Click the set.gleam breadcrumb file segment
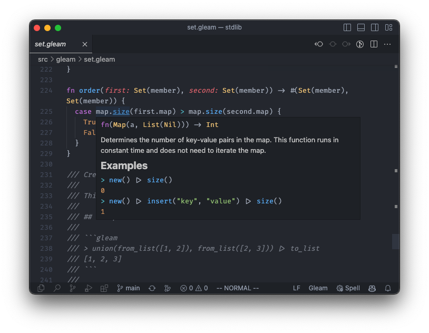The height and width of the screenshot is (333, 429). tap(99, 60)
